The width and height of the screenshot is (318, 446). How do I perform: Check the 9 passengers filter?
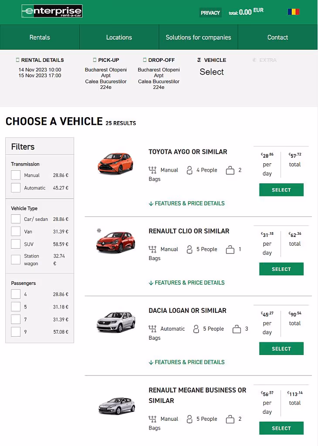pos(16,332)
